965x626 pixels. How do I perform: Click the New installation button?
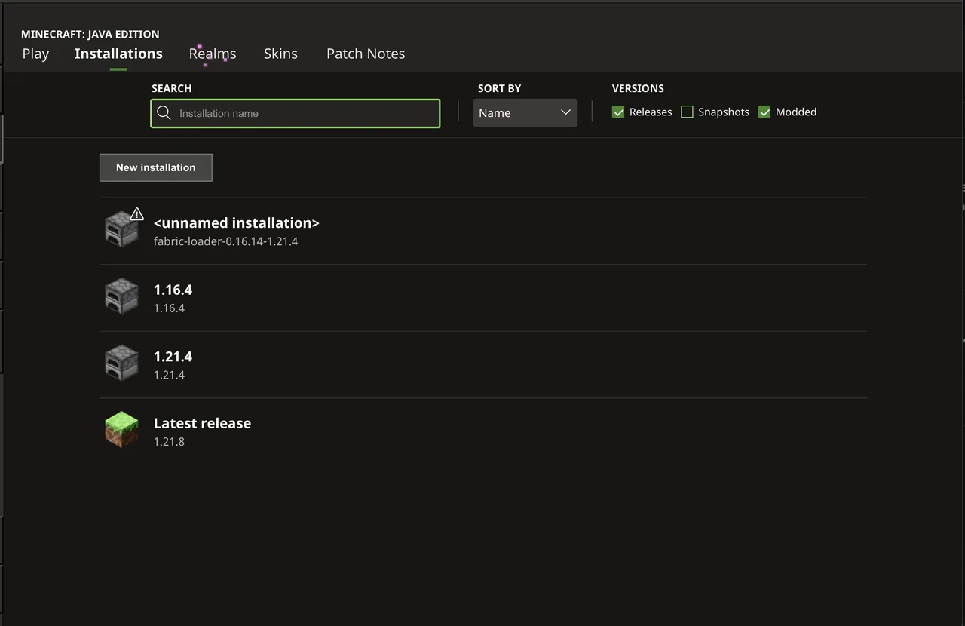pos(156,167)
